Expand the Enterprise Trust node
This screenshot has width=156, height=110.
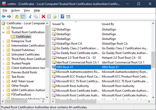pos(3,41)
